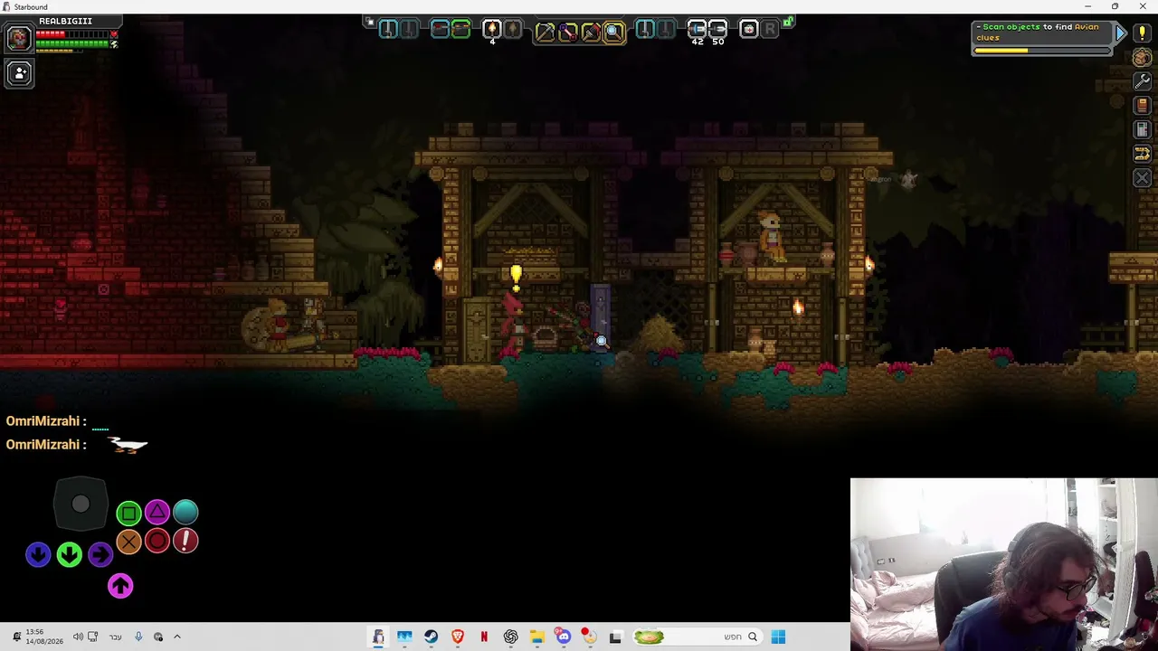Open Brave browser from the taskbar
The width and height of the screenshot is (1158, 651).
[x=458, y=637]
